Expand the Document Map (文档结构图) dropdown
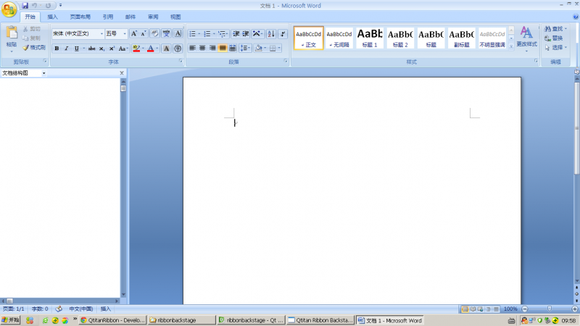The width and height of the screenshot is (580, 326). 43,73
